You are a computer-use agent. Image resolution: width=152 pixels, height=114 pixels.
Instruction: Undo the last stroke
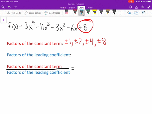[x=9, y=7]
